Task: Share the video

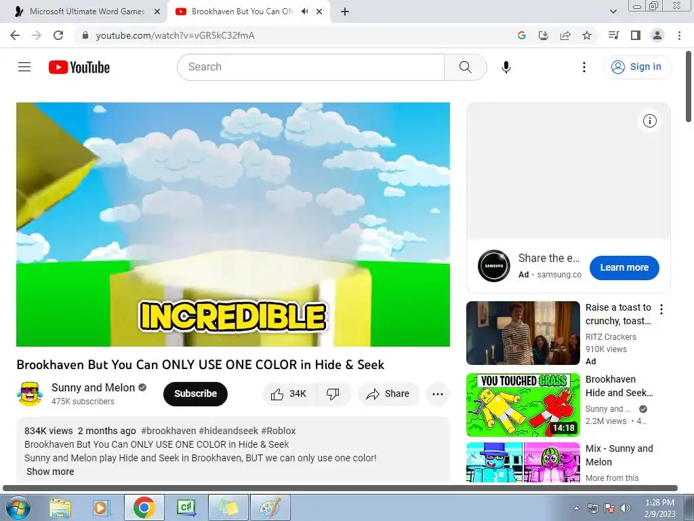Action: pos(388,394)
